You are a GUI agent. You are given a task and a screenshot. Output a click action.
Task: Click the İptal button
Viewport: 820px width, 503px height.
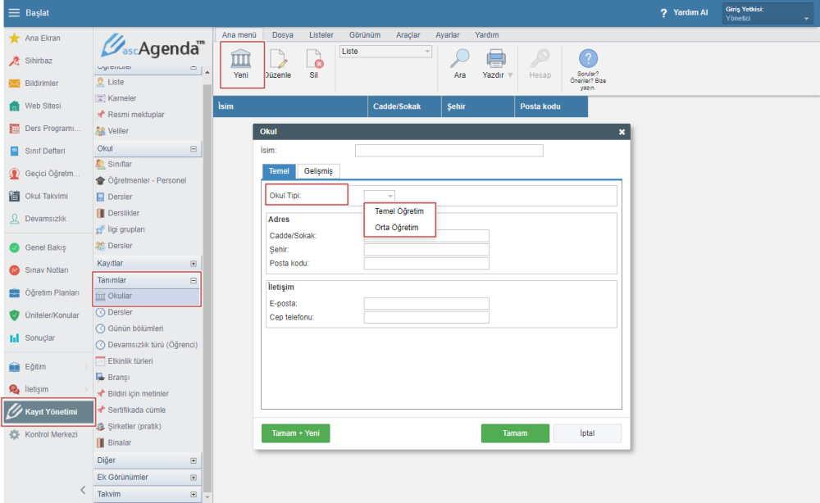587,433
